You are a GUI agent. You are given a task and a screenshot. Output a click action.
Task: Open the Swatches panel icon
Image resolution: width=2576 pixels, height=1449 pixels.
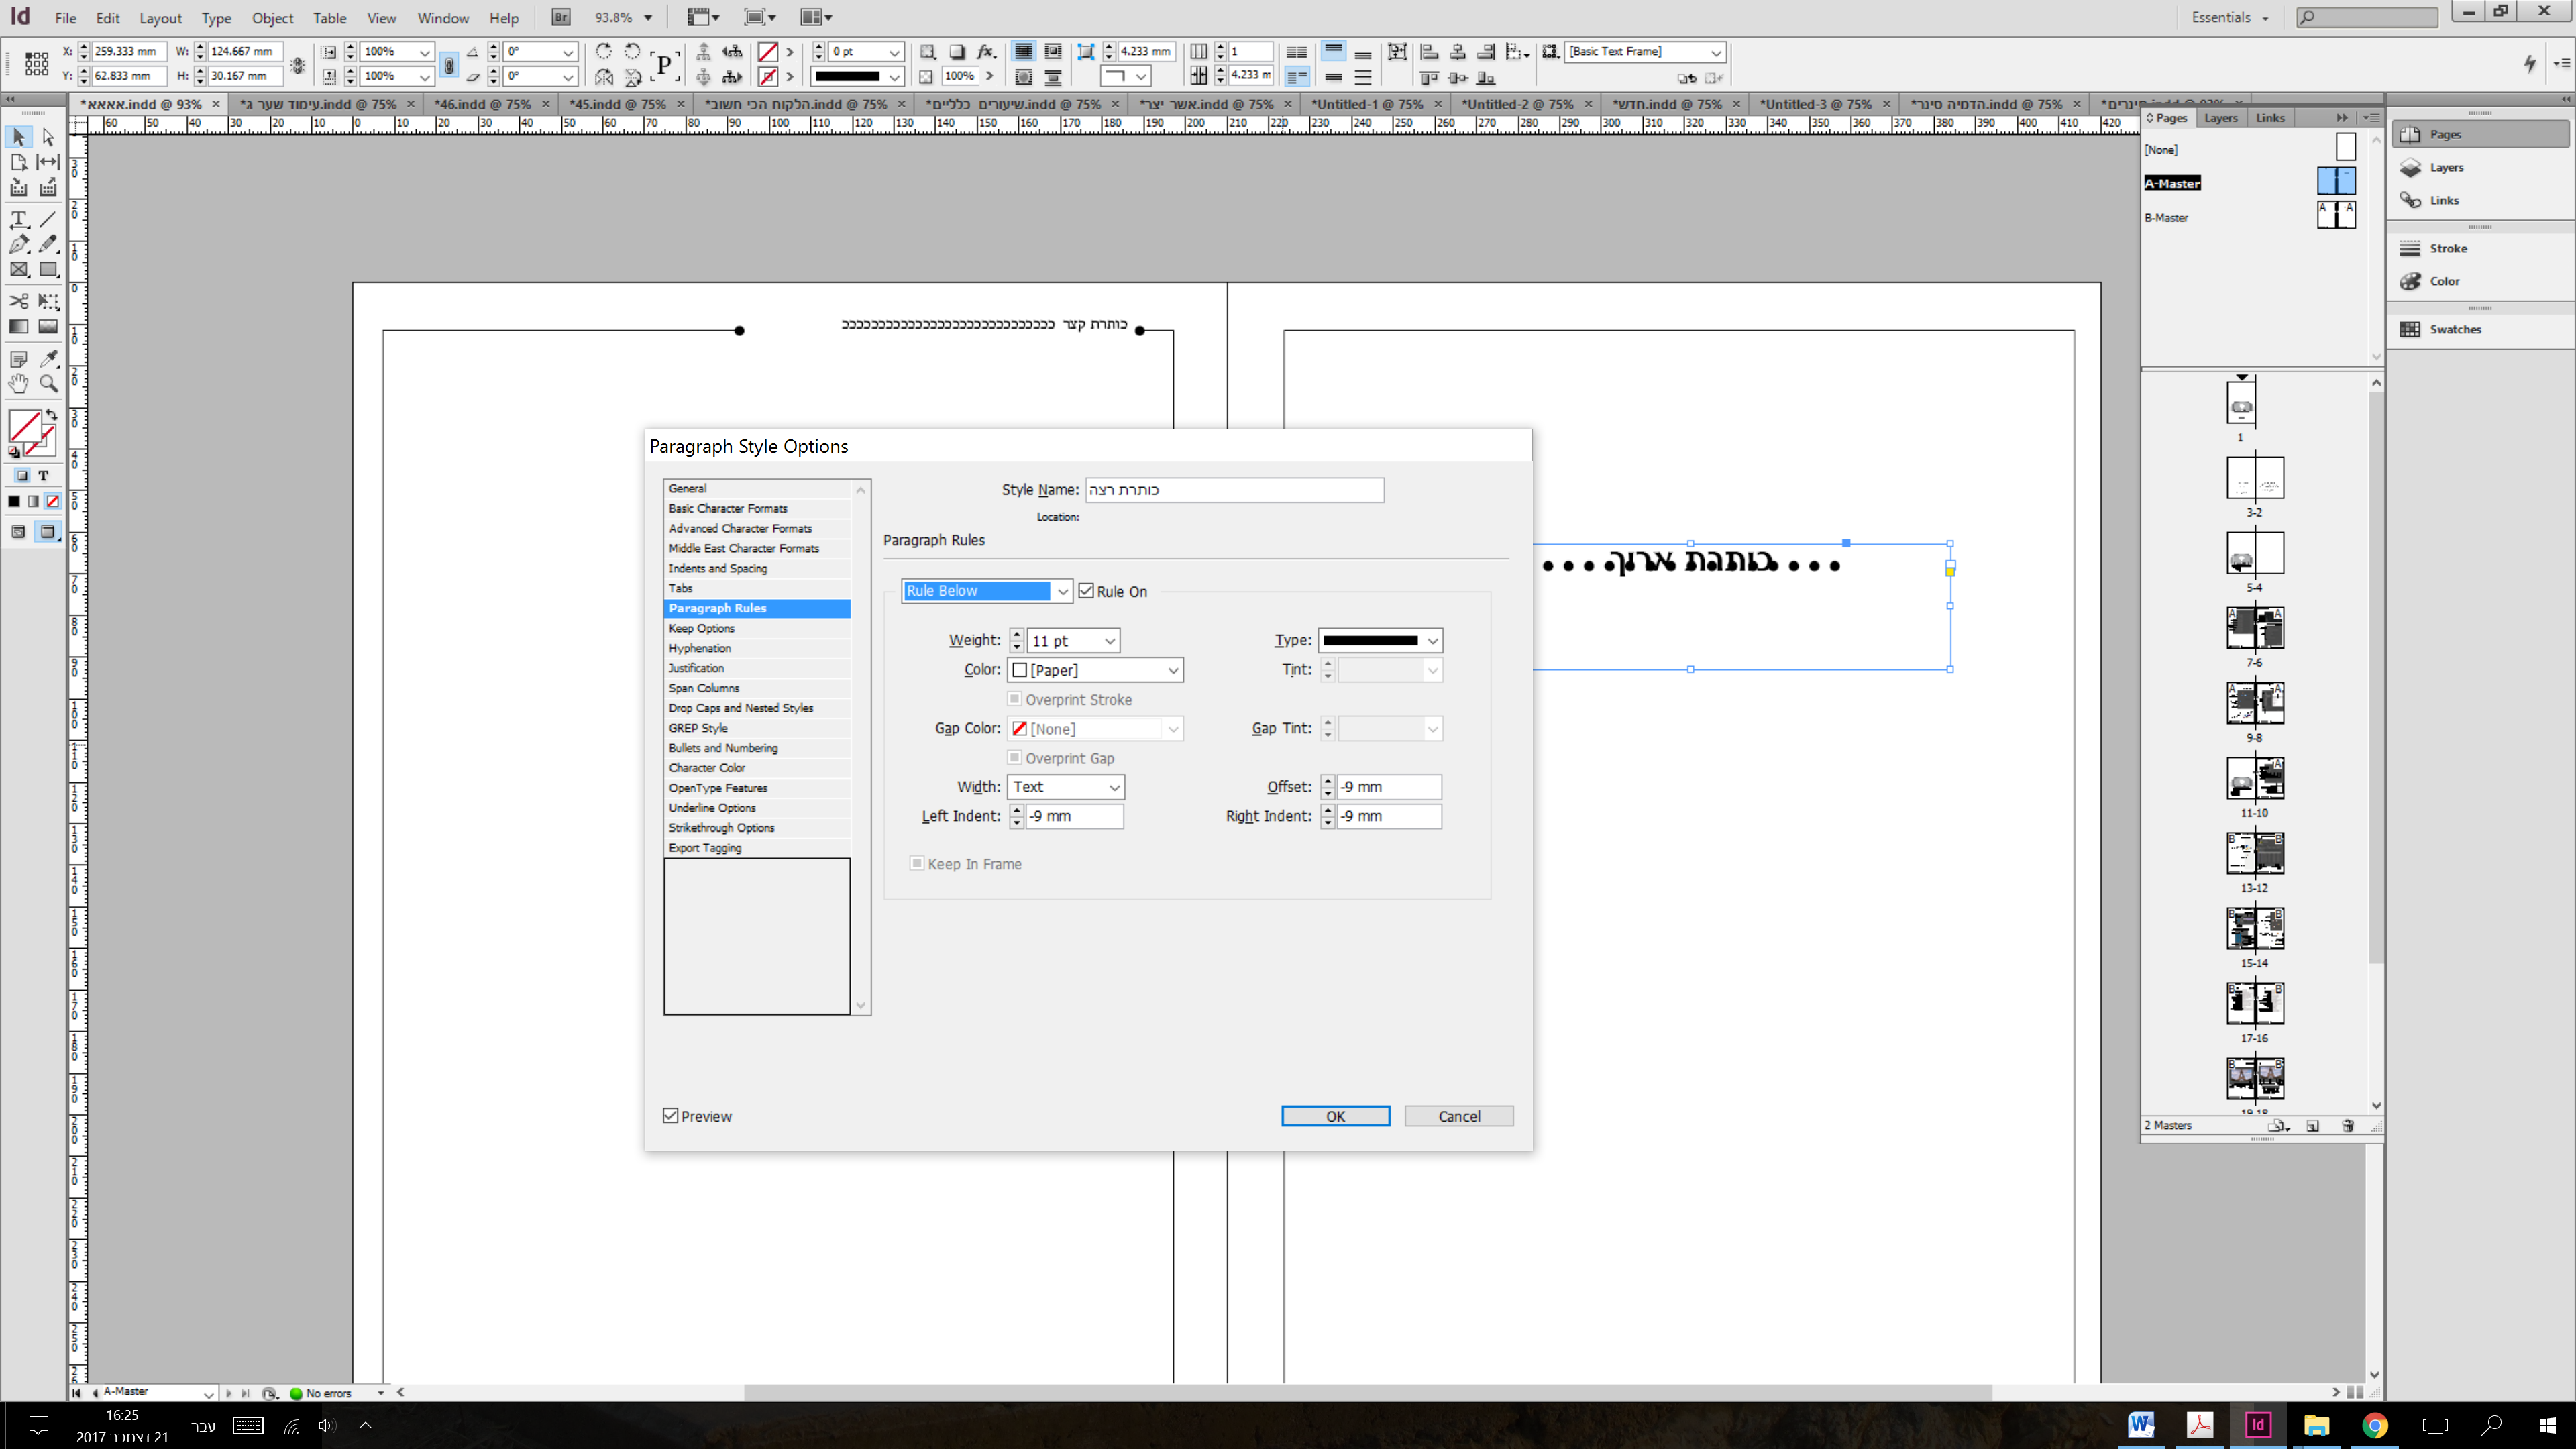[2411, 329]
